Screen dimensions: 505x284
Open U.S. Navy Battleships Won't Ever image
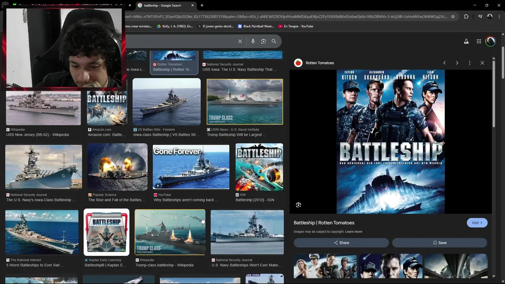coord(247,232)
